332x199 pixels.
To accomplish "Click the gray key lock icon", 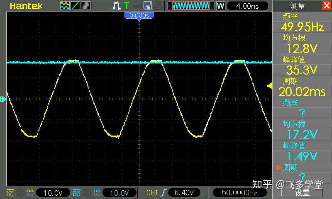I will coord(137,6).
